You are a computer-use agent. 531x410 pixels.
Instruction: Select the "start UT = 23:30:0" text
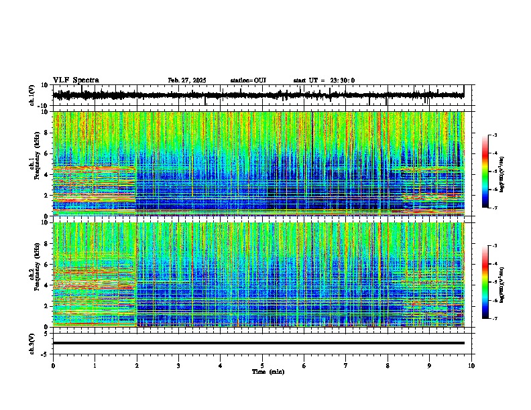(324, 80)
